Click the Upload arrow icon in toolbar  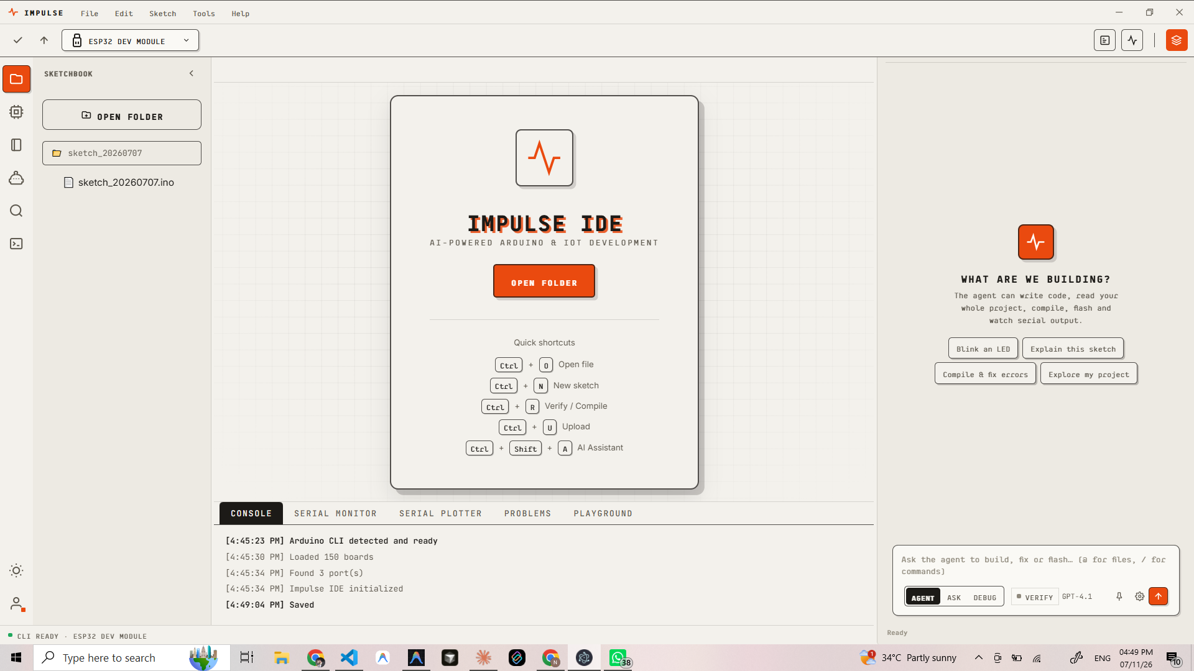[x=44, y=40]
